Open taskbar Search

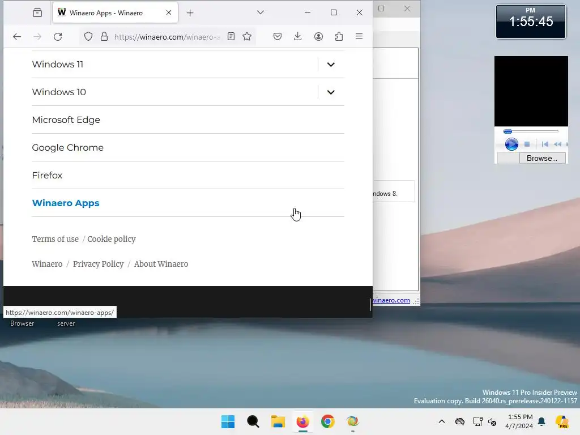[253, 421]
